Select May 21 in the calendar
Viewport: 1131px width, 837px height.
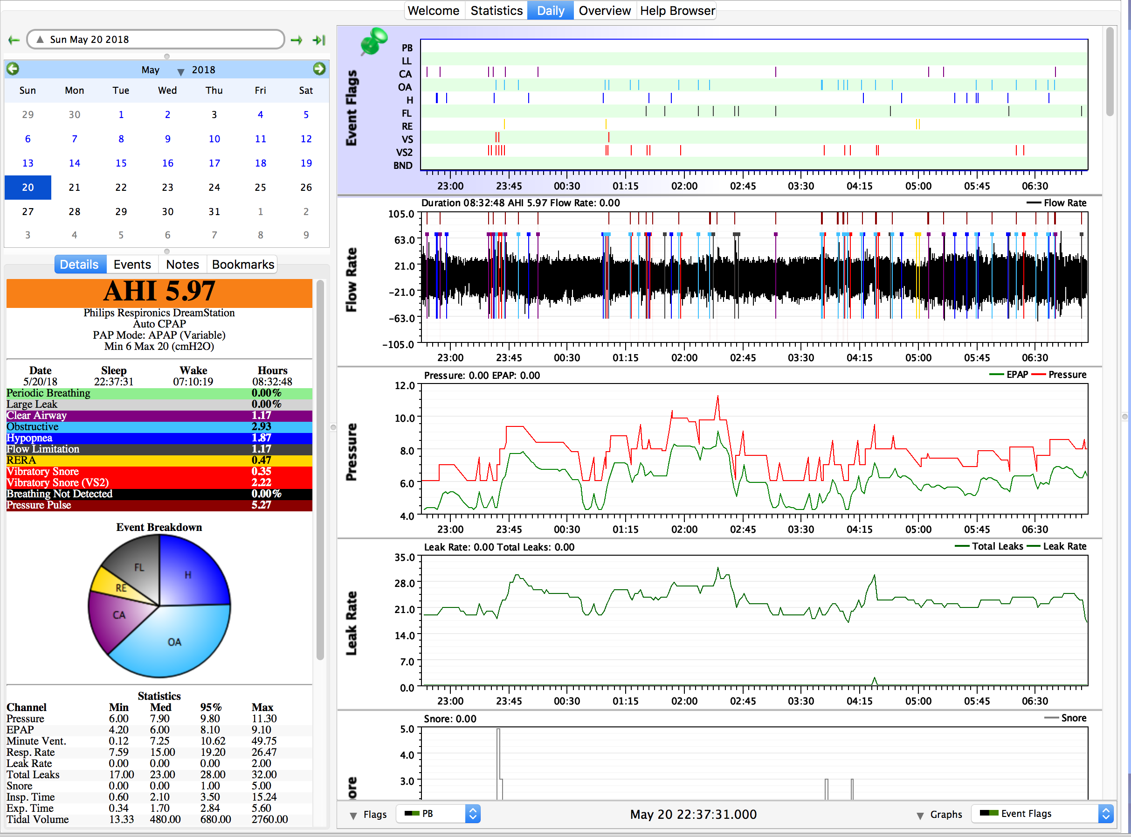click(75, 188)
